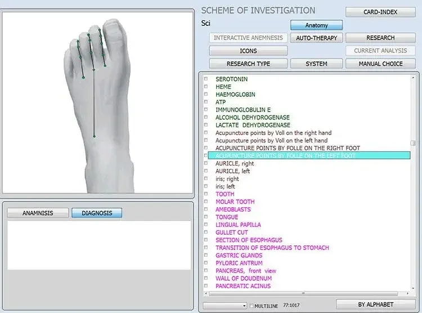The image size is (422, 313).
Task: Click the diagnosis text area
Action: pyautogui.click(x=98, y=245)
